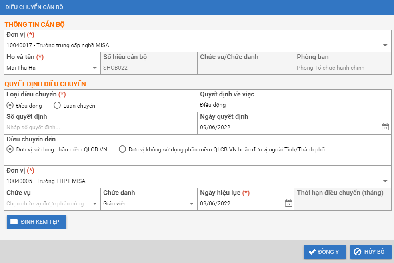Click the Ngày hiệu lực date field

pos(240,203)
